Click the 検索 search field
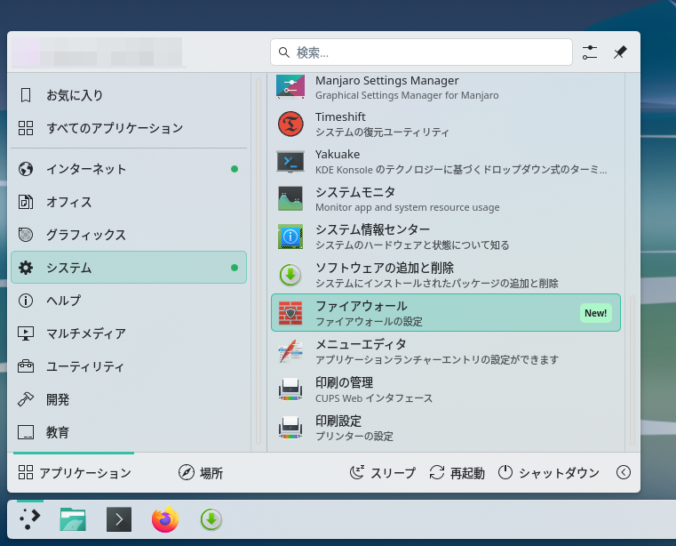 click(420, 52)
